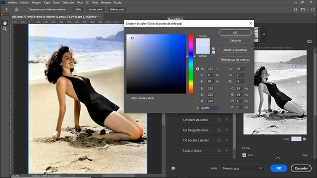
Task: Select the G green radio button
Action: pos(198,95)
